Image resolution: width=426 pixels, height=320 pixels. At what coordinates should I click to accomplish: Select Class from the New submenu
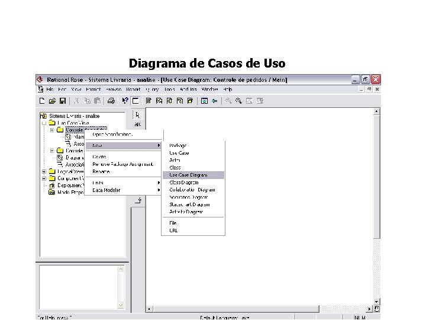(193, 168)
